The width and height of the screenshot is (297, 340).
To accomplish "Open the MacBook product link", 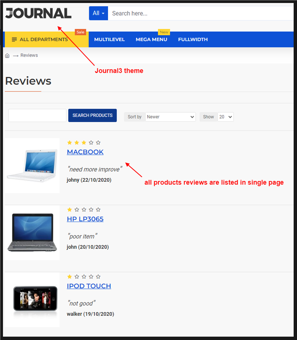I will [85, 152].
